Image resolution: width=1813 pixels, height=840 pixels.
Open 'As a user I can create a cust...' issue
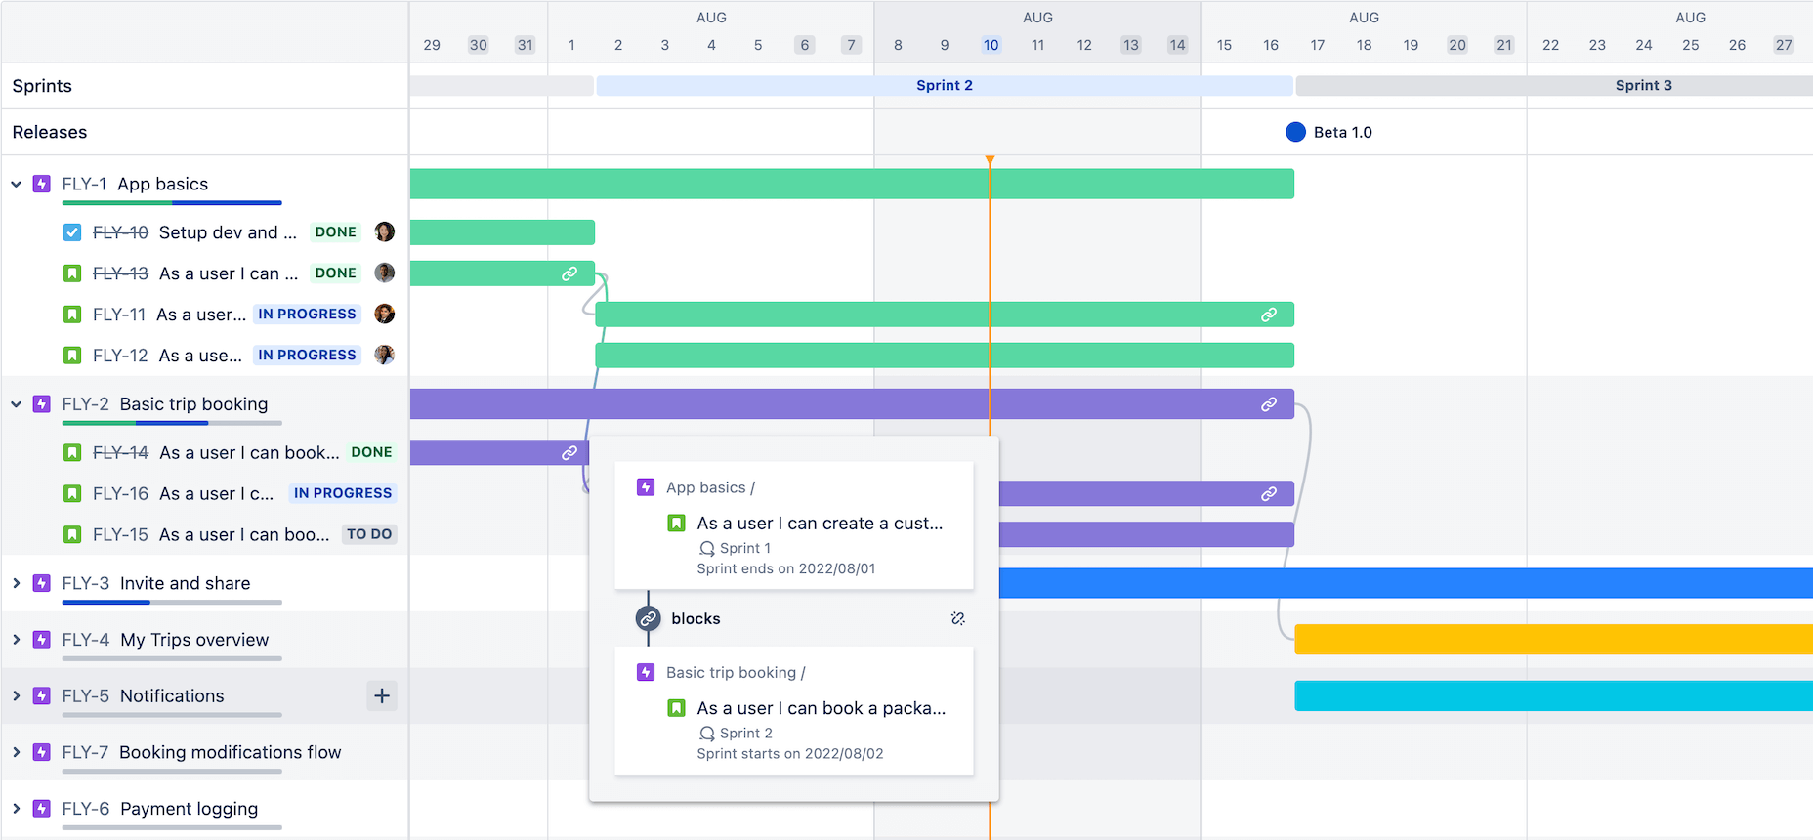820,524
